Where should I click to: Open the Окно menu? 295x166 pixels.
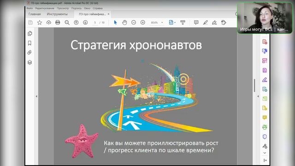tap(87, 8)
